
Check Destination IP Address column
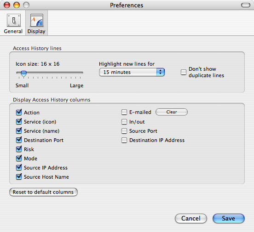point(124,140)
